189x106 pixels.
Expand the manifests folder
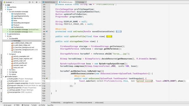click(x=6, y=7)
